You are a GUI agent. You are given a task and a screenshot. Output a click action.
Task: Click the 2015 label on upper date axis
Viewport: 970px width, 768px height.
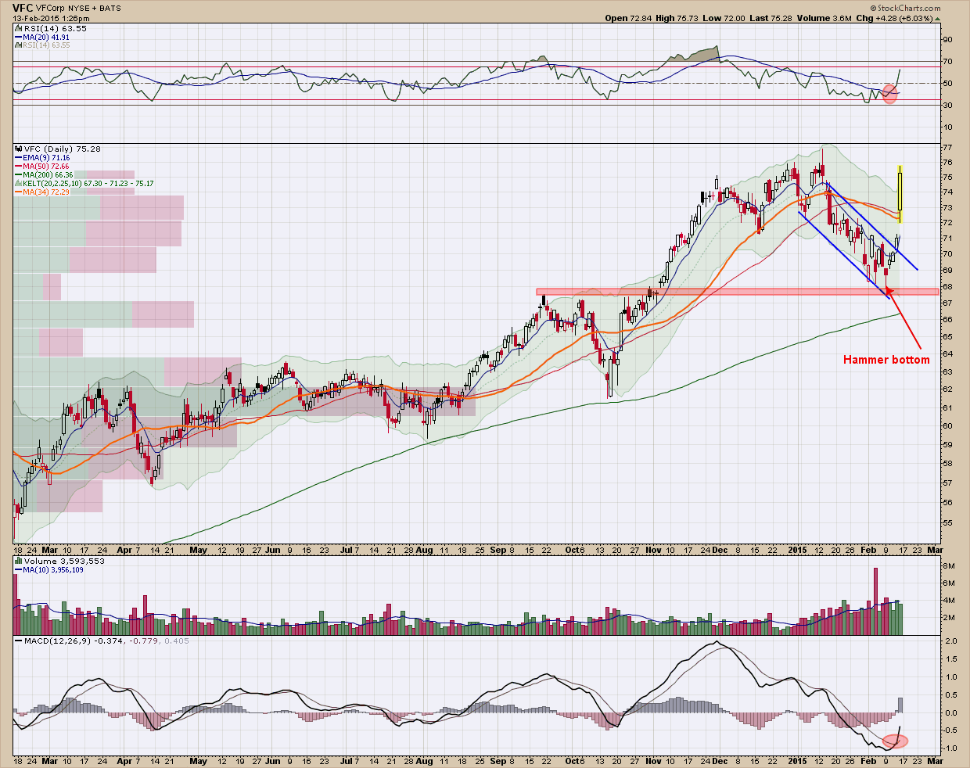click(797, 550)
